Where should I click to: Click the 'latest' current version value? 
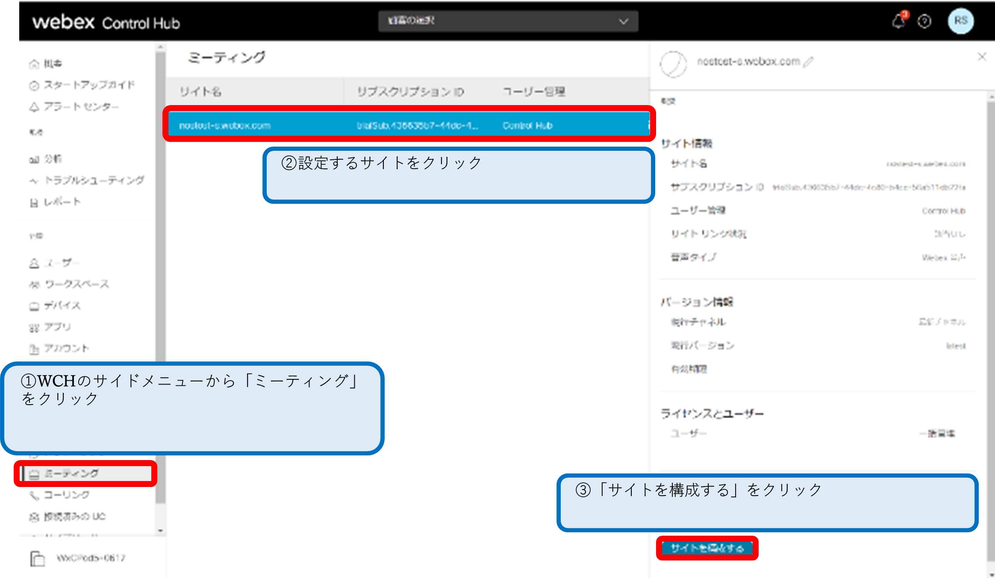956,346
